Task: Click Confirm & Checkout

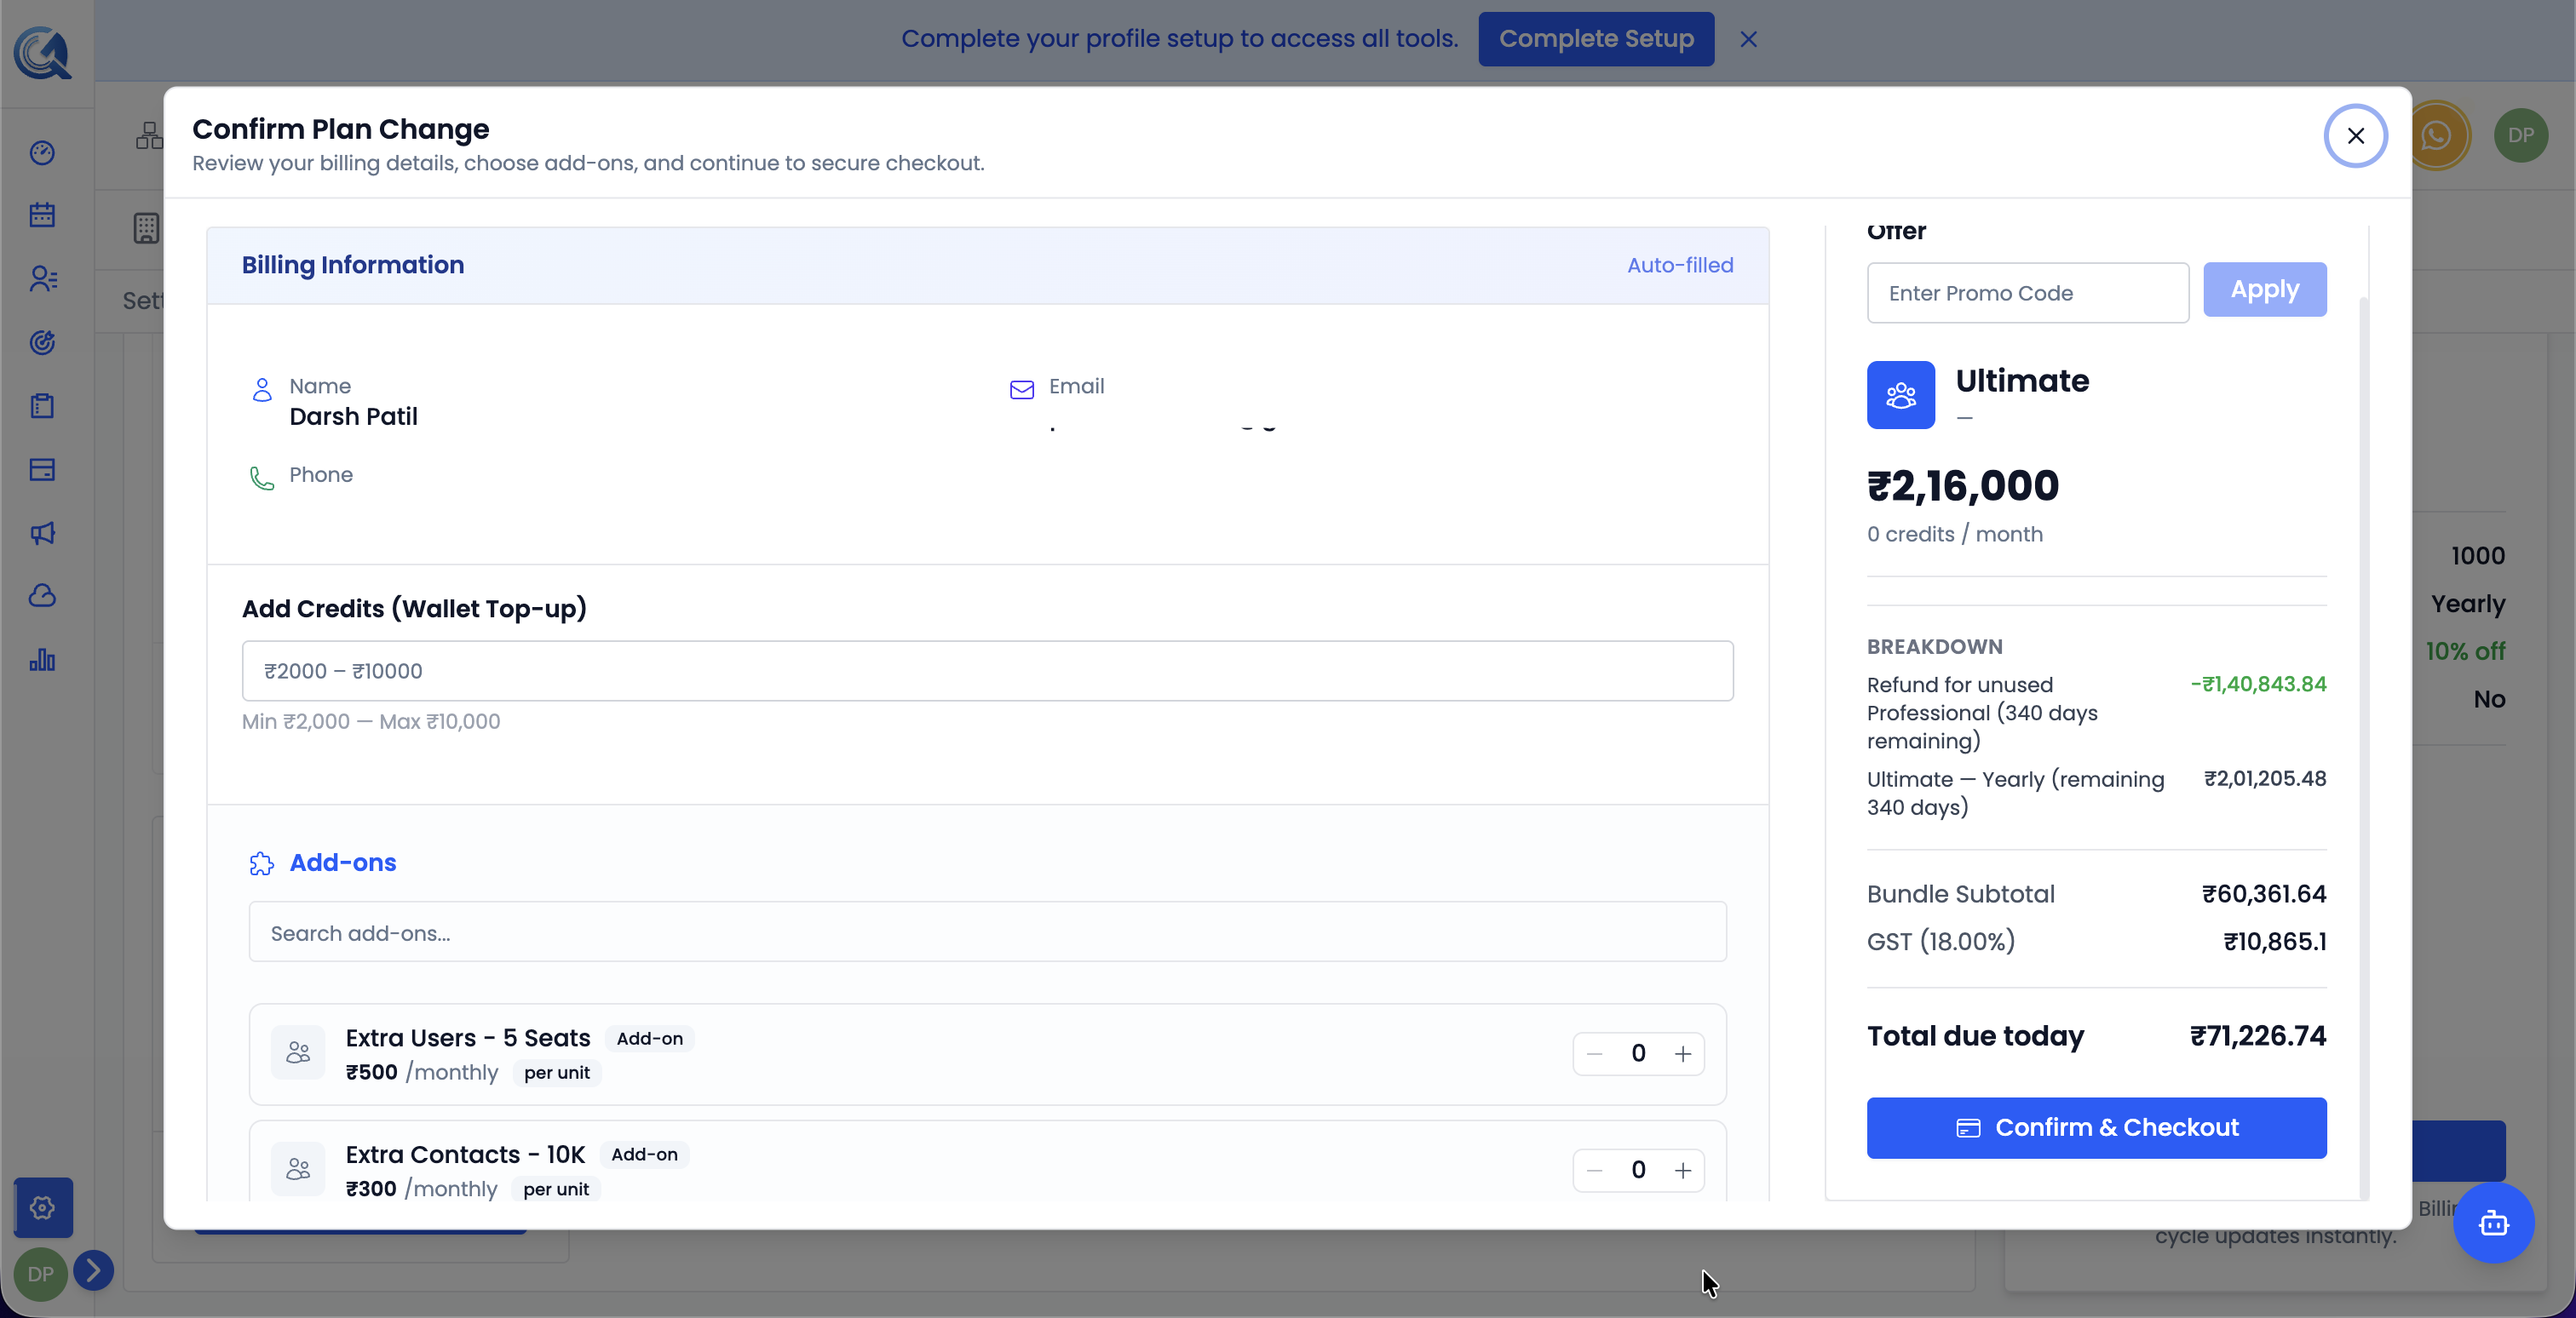Action: tap(2096, 1128)
